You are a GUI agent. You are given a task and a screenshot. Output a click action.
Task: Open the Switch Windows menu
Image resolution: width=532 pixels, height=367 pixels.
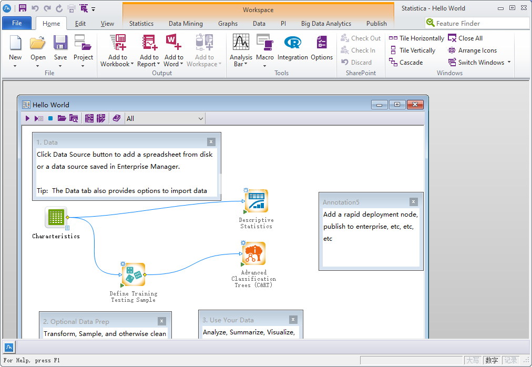pyautogui.click(x=479, y=63)
